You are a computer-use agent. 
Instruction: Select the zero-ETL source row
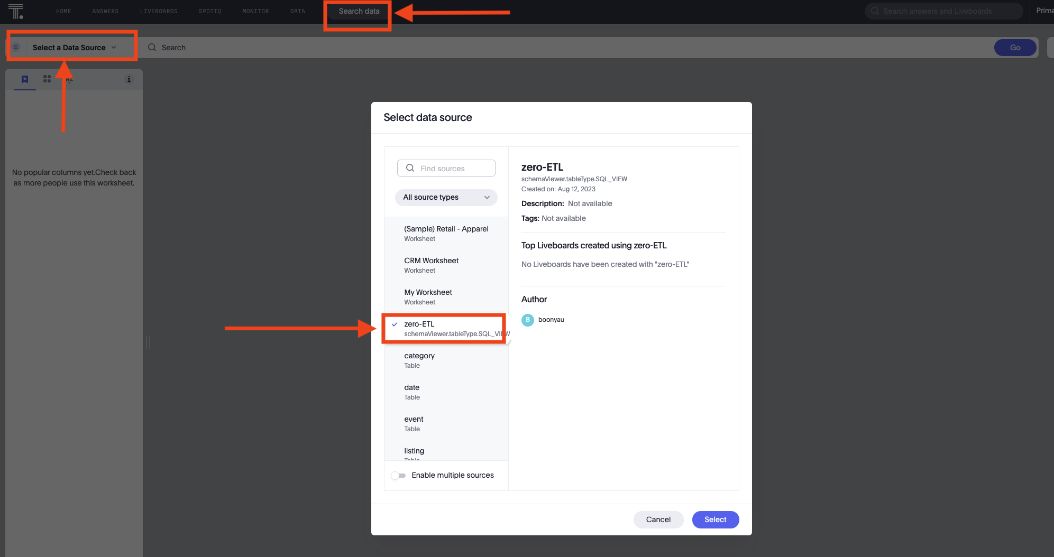446,328
